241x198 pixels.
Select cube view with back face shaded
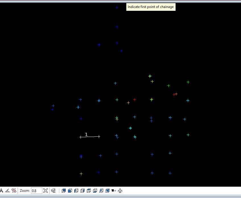click(x=64, y=191)
